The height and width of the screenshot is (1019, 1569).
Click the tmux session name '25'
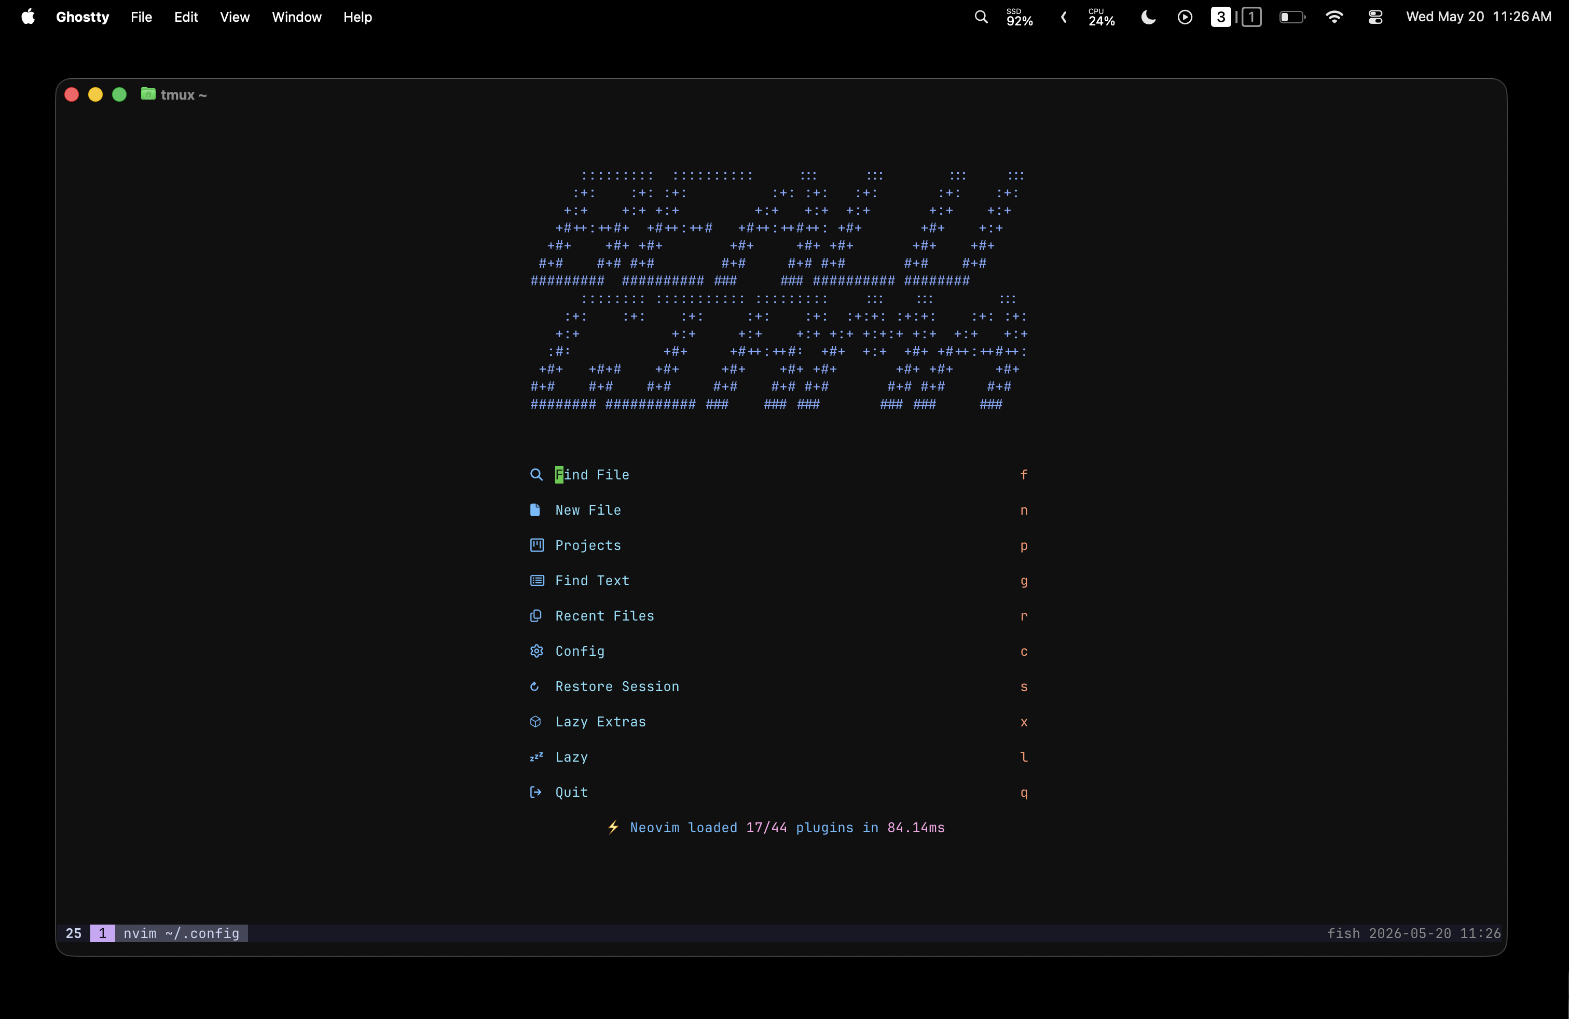click(x=74, y=933)
